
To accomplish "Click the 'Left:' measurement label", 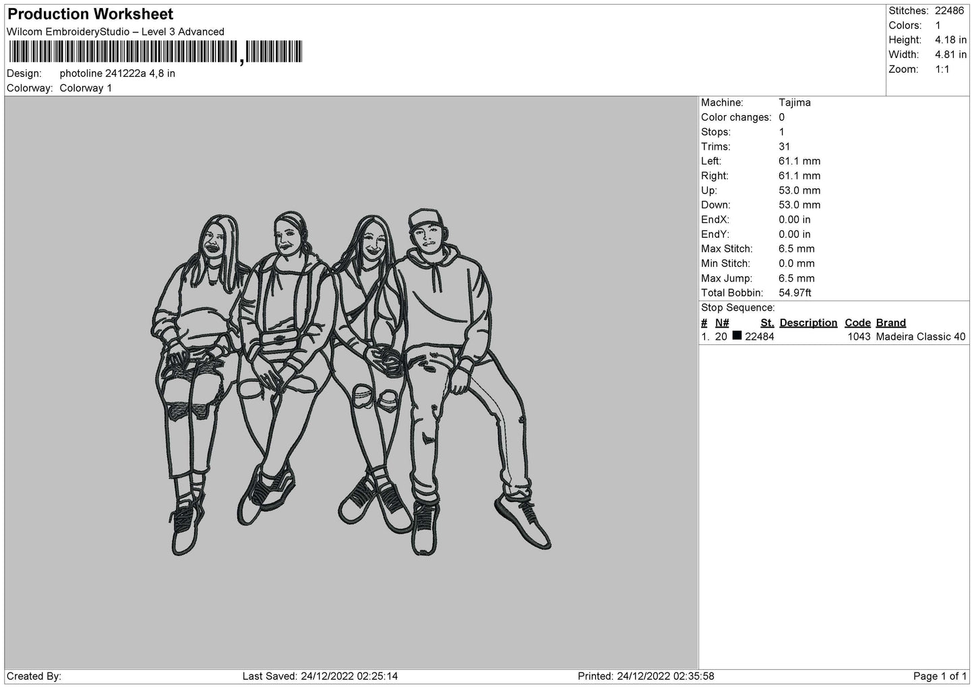I will [711, 161].
